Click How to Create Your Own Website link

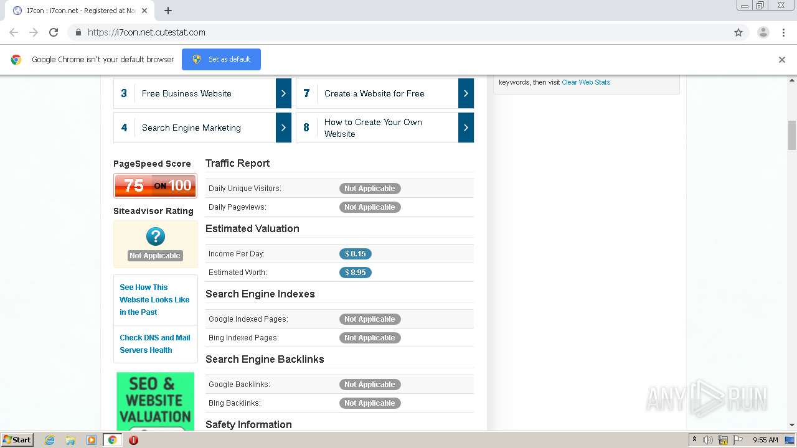tap(373, 128)
